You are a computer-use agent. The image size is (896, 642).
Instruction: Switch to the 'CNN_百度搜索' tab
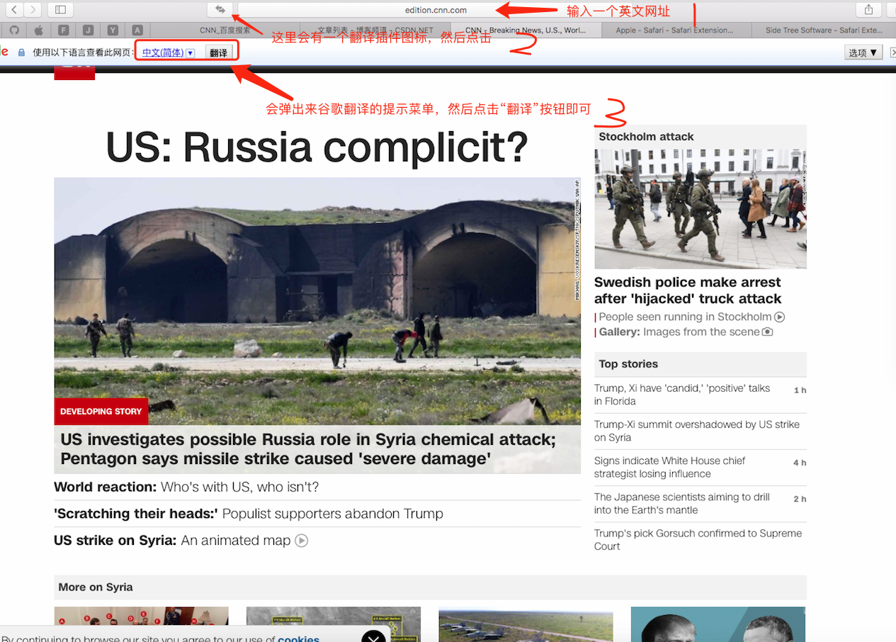pos(225,30)
